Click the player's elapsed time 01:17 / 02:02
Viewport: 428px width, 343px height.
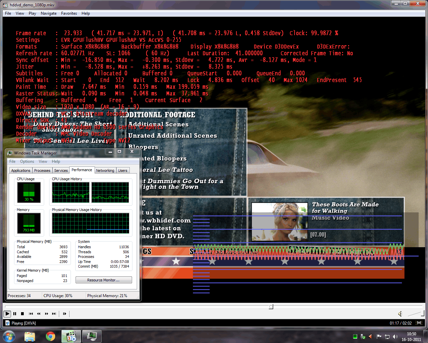401,323
